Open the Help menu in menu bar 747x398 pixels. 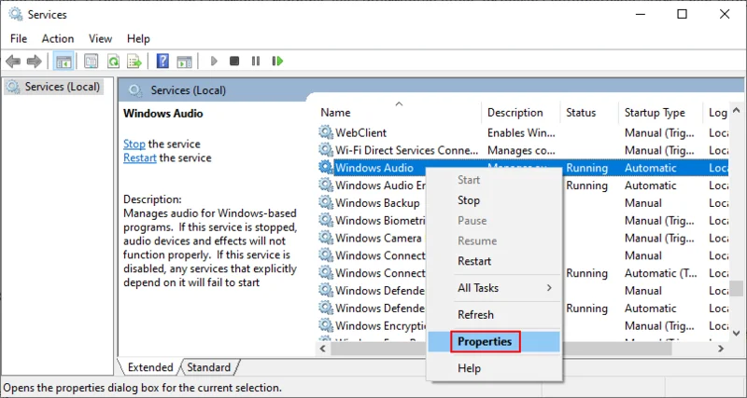tap(138, 38)
